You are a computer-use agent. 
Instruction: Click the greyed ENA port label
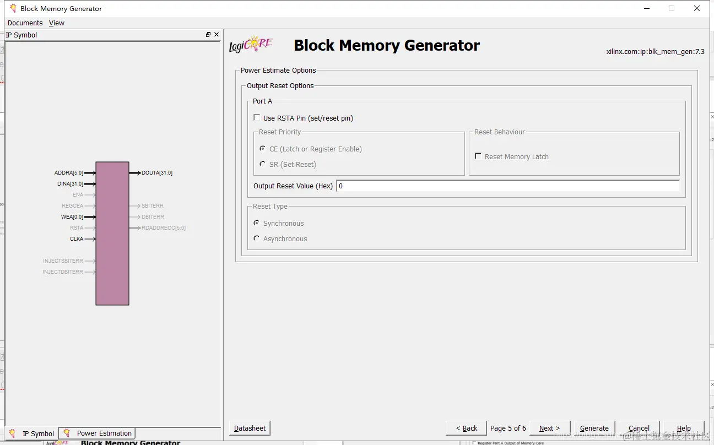point(78,195)
